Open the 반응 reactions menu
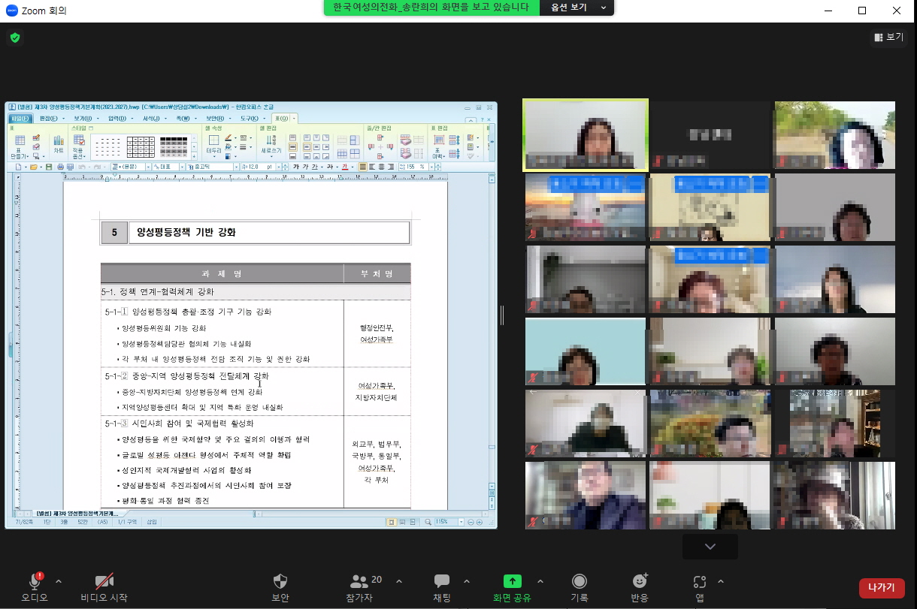 (640, 582)
